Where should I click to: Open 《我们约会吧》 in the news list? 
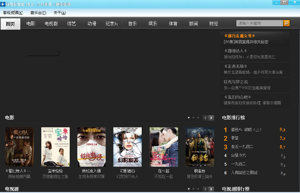click(238, 97)
